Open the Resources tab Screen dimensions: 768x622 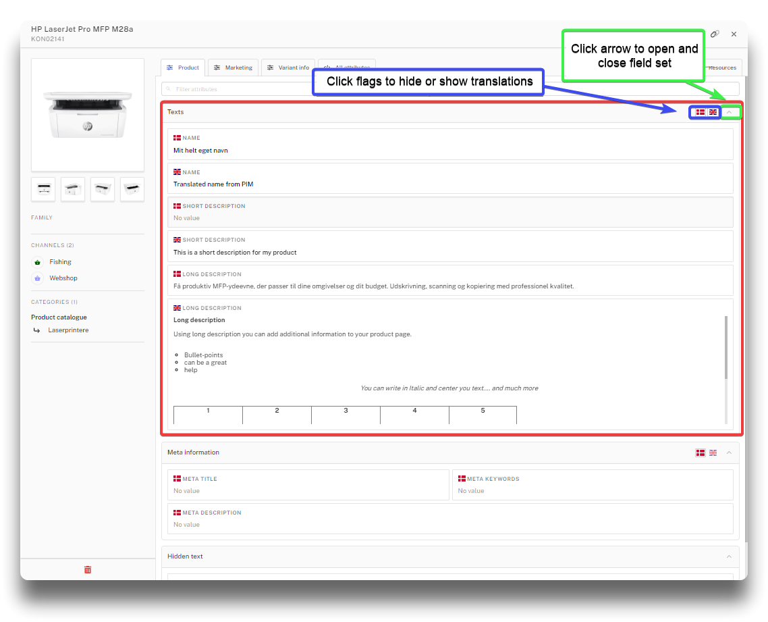pos(722,68)
